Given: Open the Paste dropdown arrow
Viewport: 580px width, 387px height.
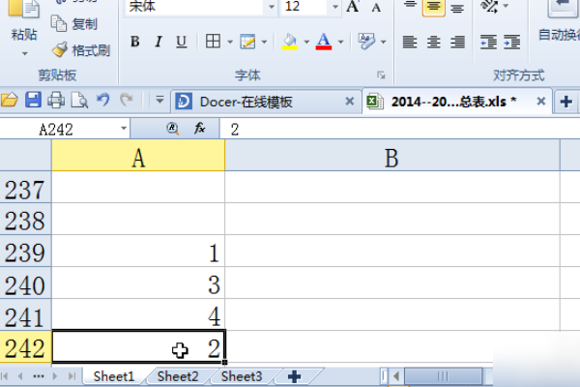Looking at the screenshot, I should 24,54.
